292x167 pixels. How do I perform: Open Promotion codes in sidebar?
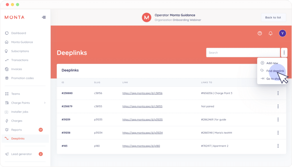pyautogui.click(x=22, y=78)
